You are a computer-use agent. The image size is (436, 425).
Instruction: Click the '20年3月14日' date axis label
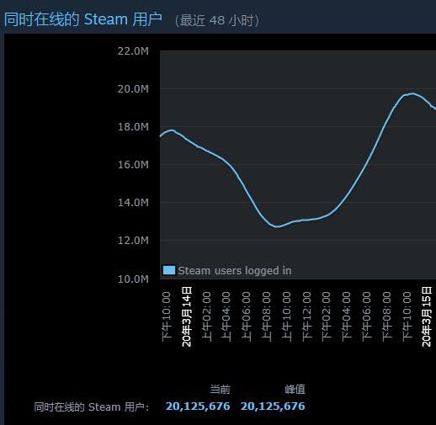click(187, 316)
